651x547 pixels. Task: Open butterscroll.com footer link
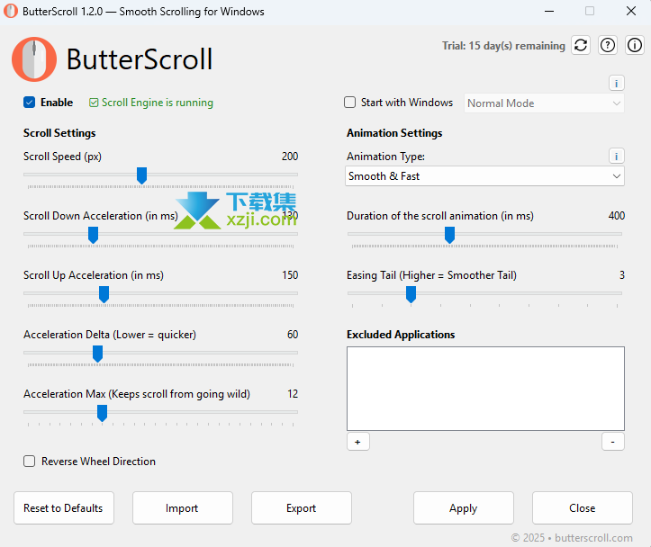593,538
